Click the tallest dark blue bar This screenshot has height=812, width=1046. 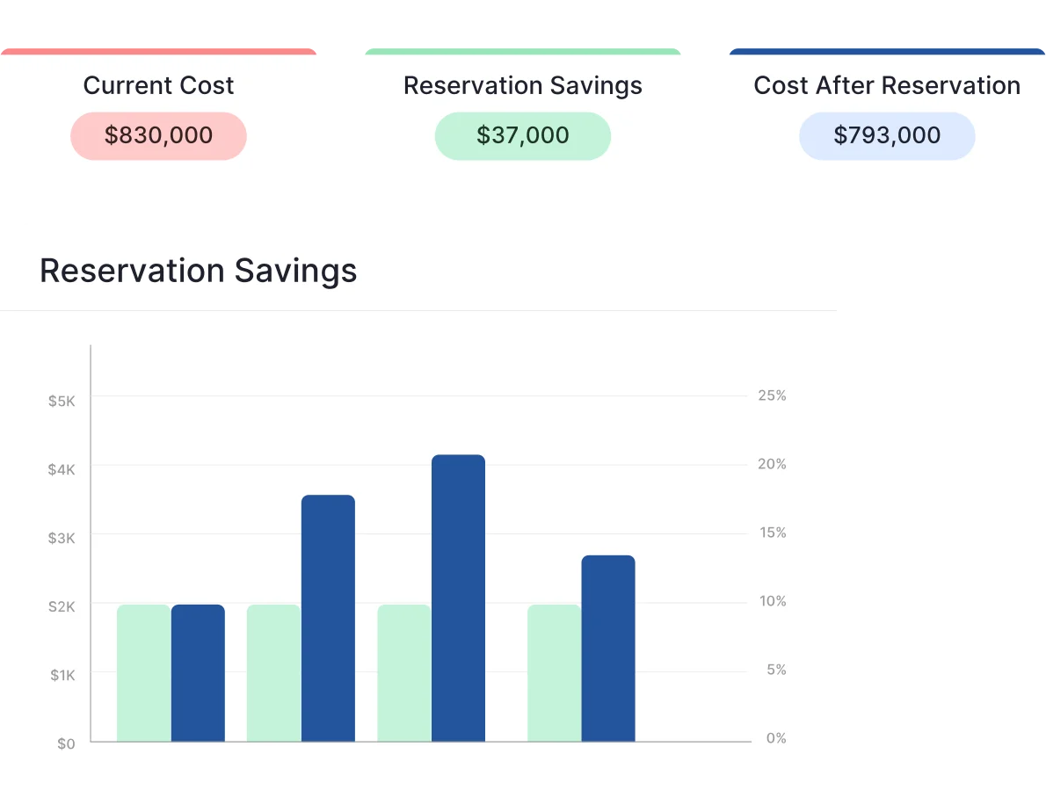pyautogui.click(x=458, y=598)
